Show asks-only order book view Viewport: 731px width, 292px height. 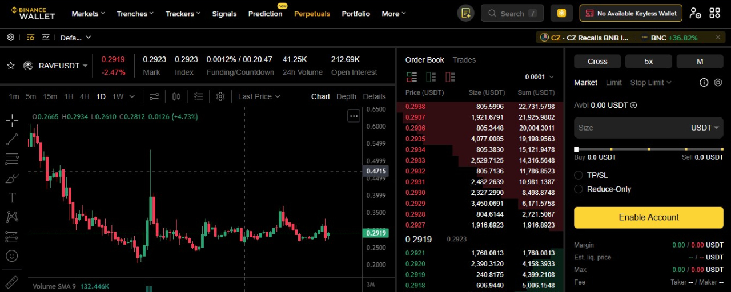[450, 77]
